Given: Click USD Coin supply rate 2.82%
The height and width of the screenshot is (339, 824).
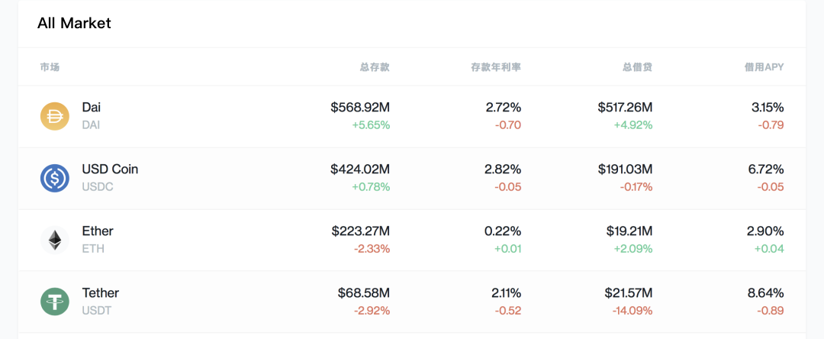Looking at the screenshot, I should point(503,169).
